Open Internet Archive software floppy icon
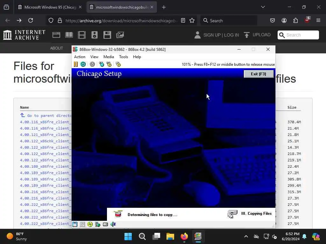Viewport: 326px width, 244px height. click(107, 35)
